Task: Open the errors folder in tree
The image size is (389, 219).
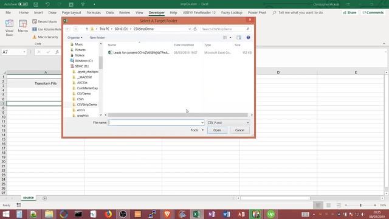Action: tap(81, 110)
